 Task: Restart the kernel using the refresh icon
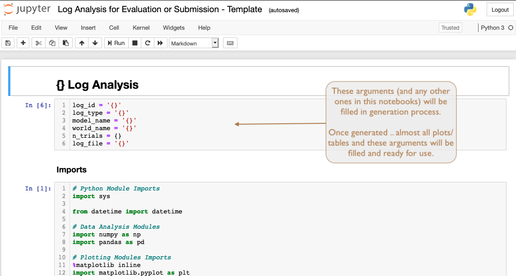(148, 42)
